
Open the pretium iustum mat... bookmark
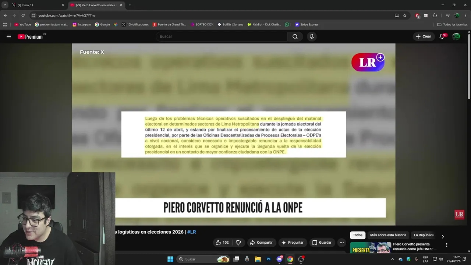pos(52,25)
